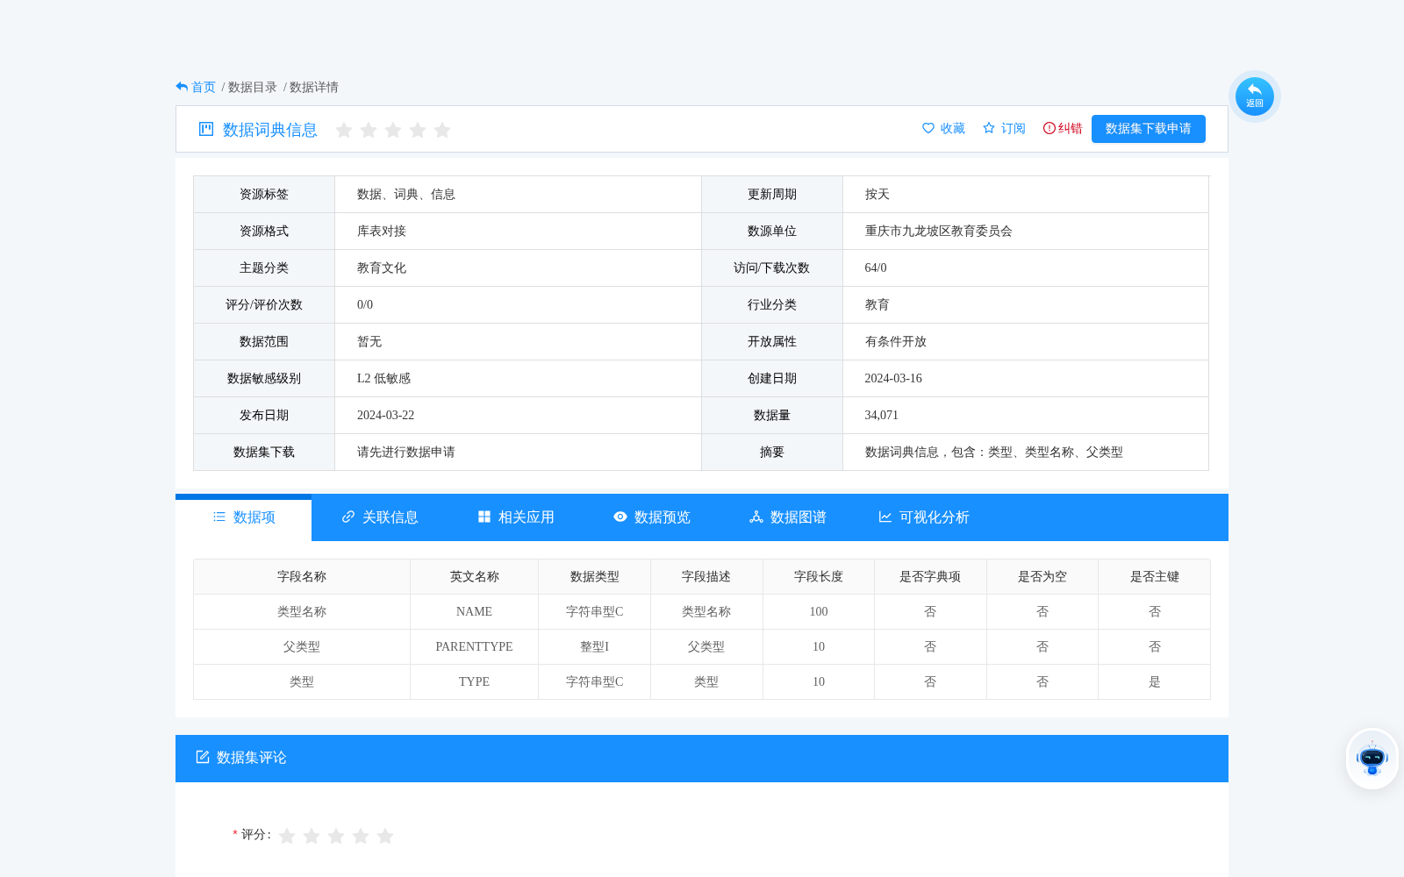Click the 按天 update cycle value
Screen dimensions: 1404x877
[877, 194]
